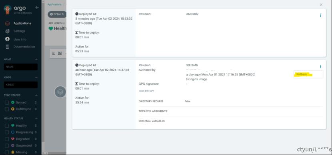This screenshot has width=332, height=155.
Task: Click the Argo logo mascot
Action: [x=8, y=9]
